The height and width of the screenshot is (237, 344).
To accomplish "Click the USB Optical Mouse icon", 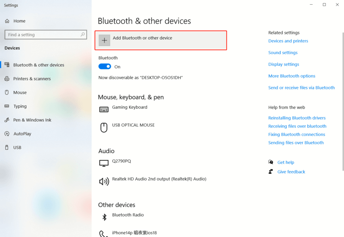I will point(104,127).
